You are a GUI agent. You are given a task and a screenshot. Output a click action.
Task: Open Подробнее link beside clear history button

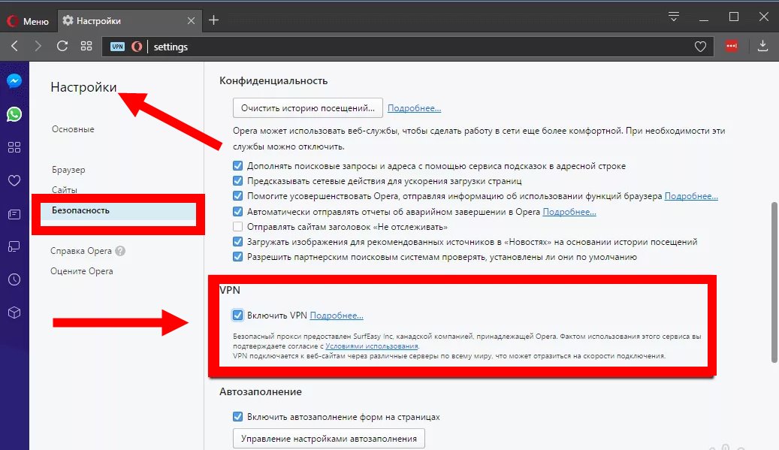click(415, 108)
